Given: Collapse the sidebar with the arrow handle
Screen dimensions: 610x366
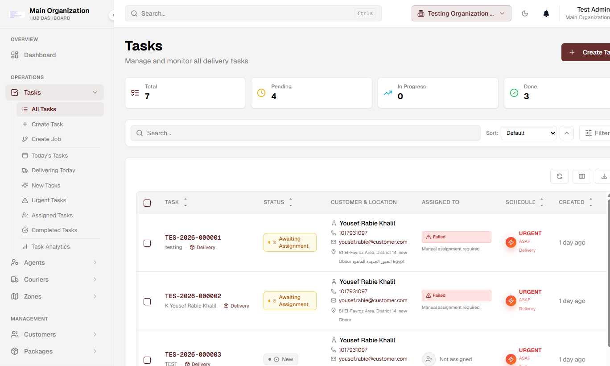Looking at the screenshot, I should 113,15.
